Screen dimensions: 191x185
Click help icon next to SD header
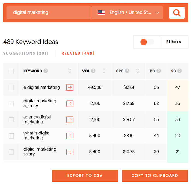(180, 71)
